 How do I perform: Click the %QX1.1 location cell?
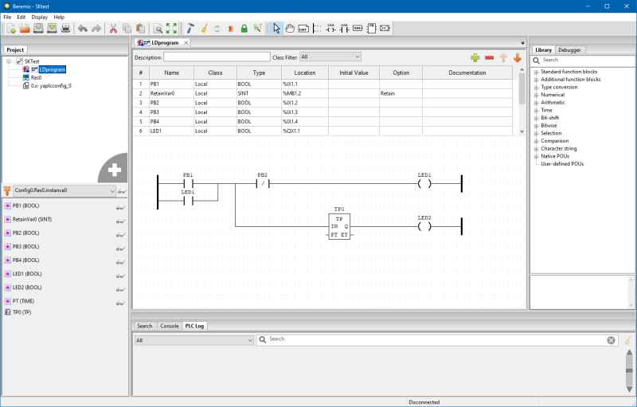305,131
